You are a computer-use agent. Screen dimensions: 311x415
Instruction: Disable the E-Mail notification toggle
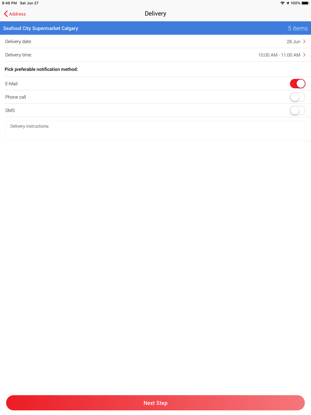[298, 83]
